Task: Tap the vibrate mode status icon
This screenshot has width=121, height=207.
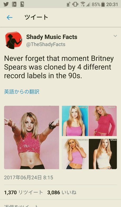Action: pos(75,4)
